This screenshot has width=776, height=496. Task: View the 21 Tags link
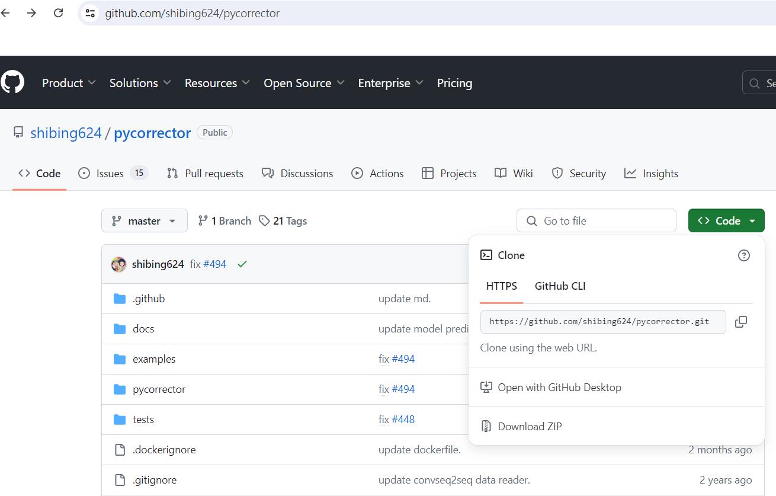click(283, 220)
